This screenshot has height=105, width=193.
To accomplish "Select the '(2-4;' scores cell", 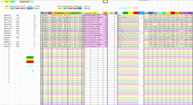I will 128,29.
